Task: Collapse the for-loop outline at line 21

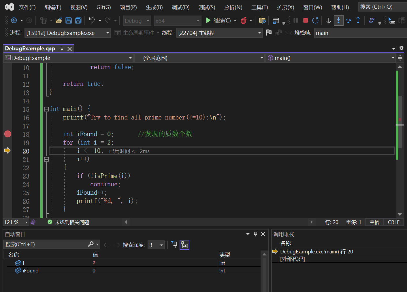Action: pos(46,159)
